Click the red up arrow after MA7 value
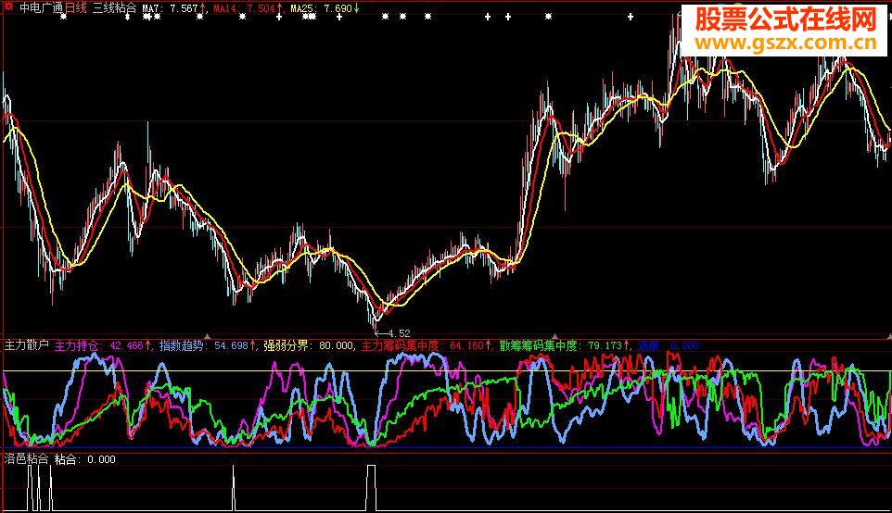This screenshot has width=892, height=513. click(203, 8)
